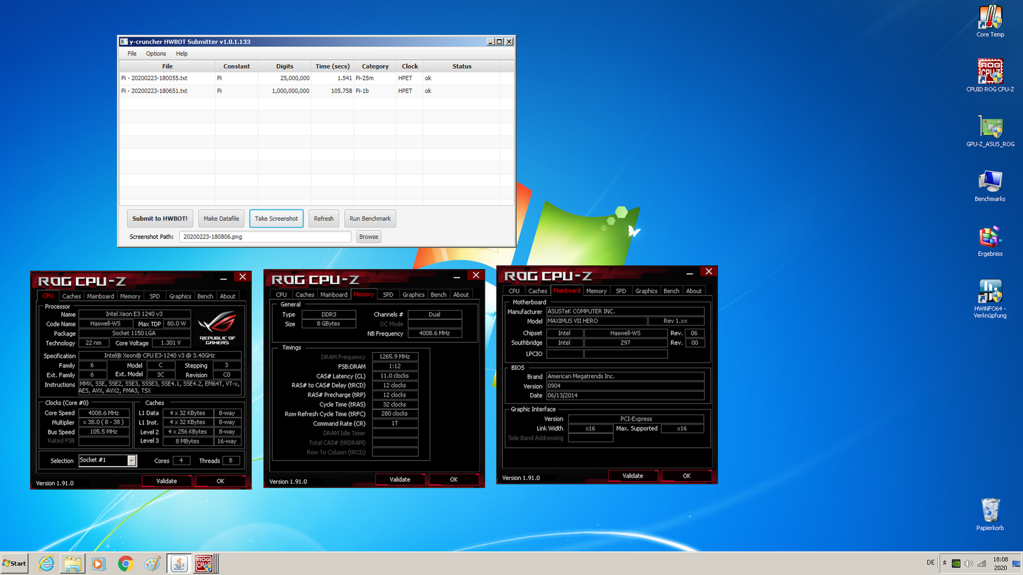Image resolution: width=1023 pixels, height=575 pixels.
Task: Switch to Java y-cruncher taskbar icon
Action: tap(179, 563)
